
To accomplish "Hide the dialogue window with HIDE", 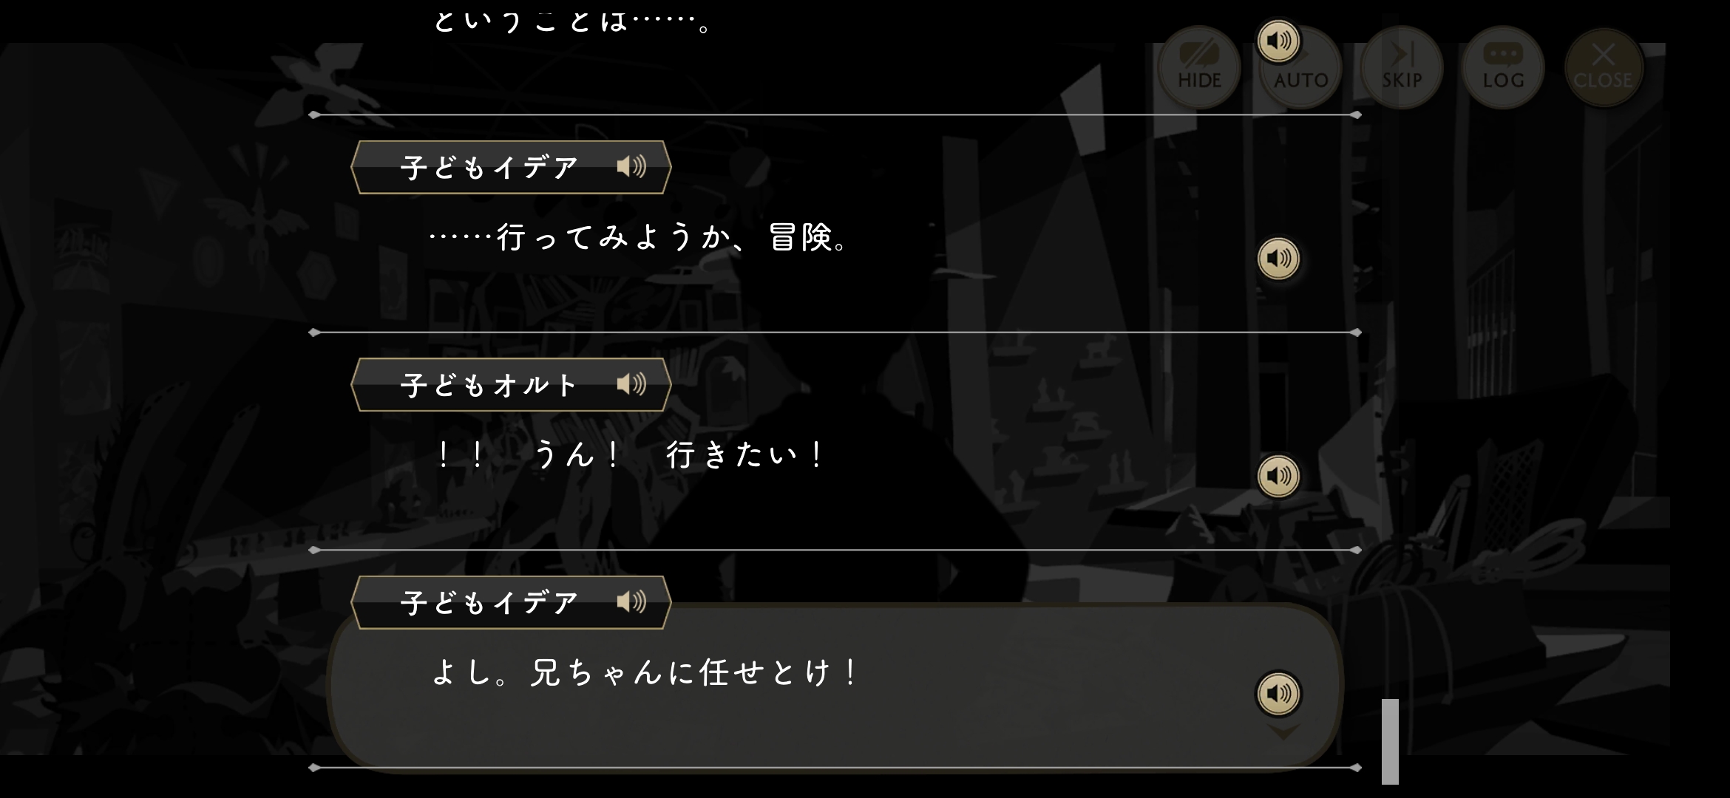I will [1198, 68].
